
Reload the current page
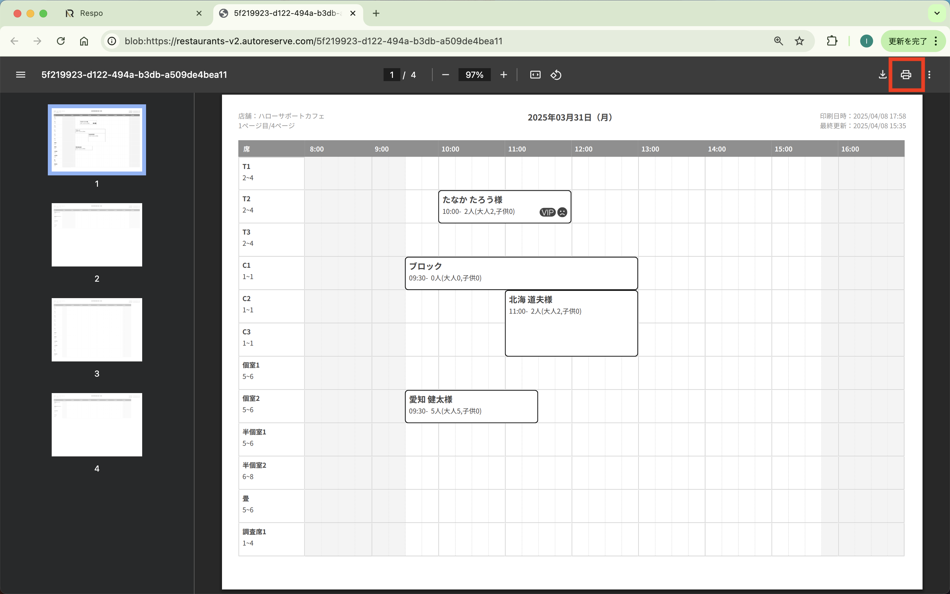coord(60,41)
